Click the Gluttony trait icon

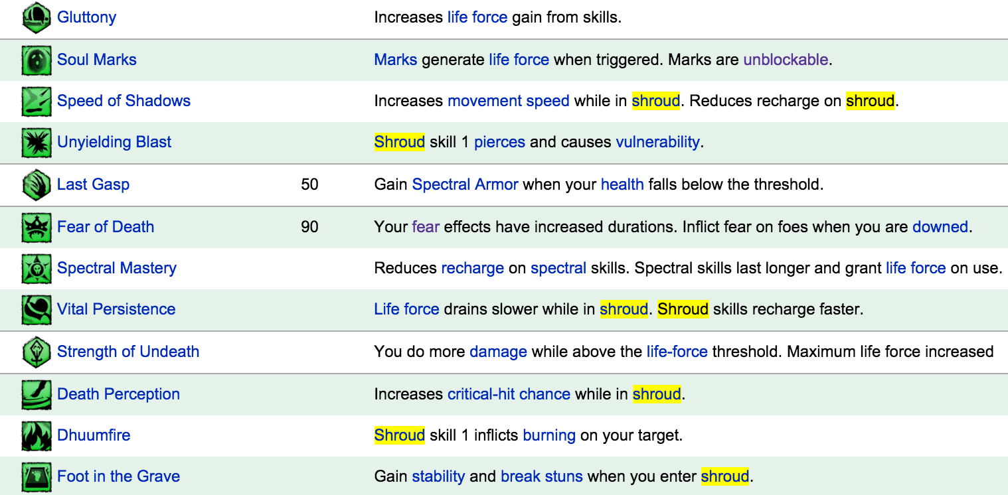point(37,17)
